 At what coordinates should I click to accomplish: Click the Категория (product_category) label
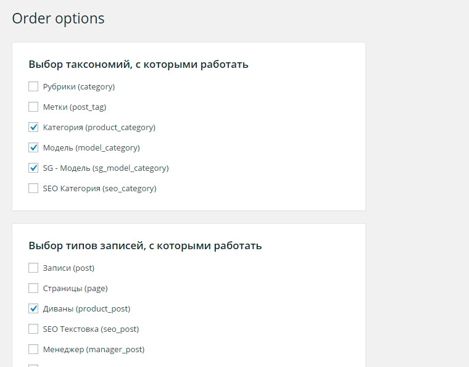[99, 128]
